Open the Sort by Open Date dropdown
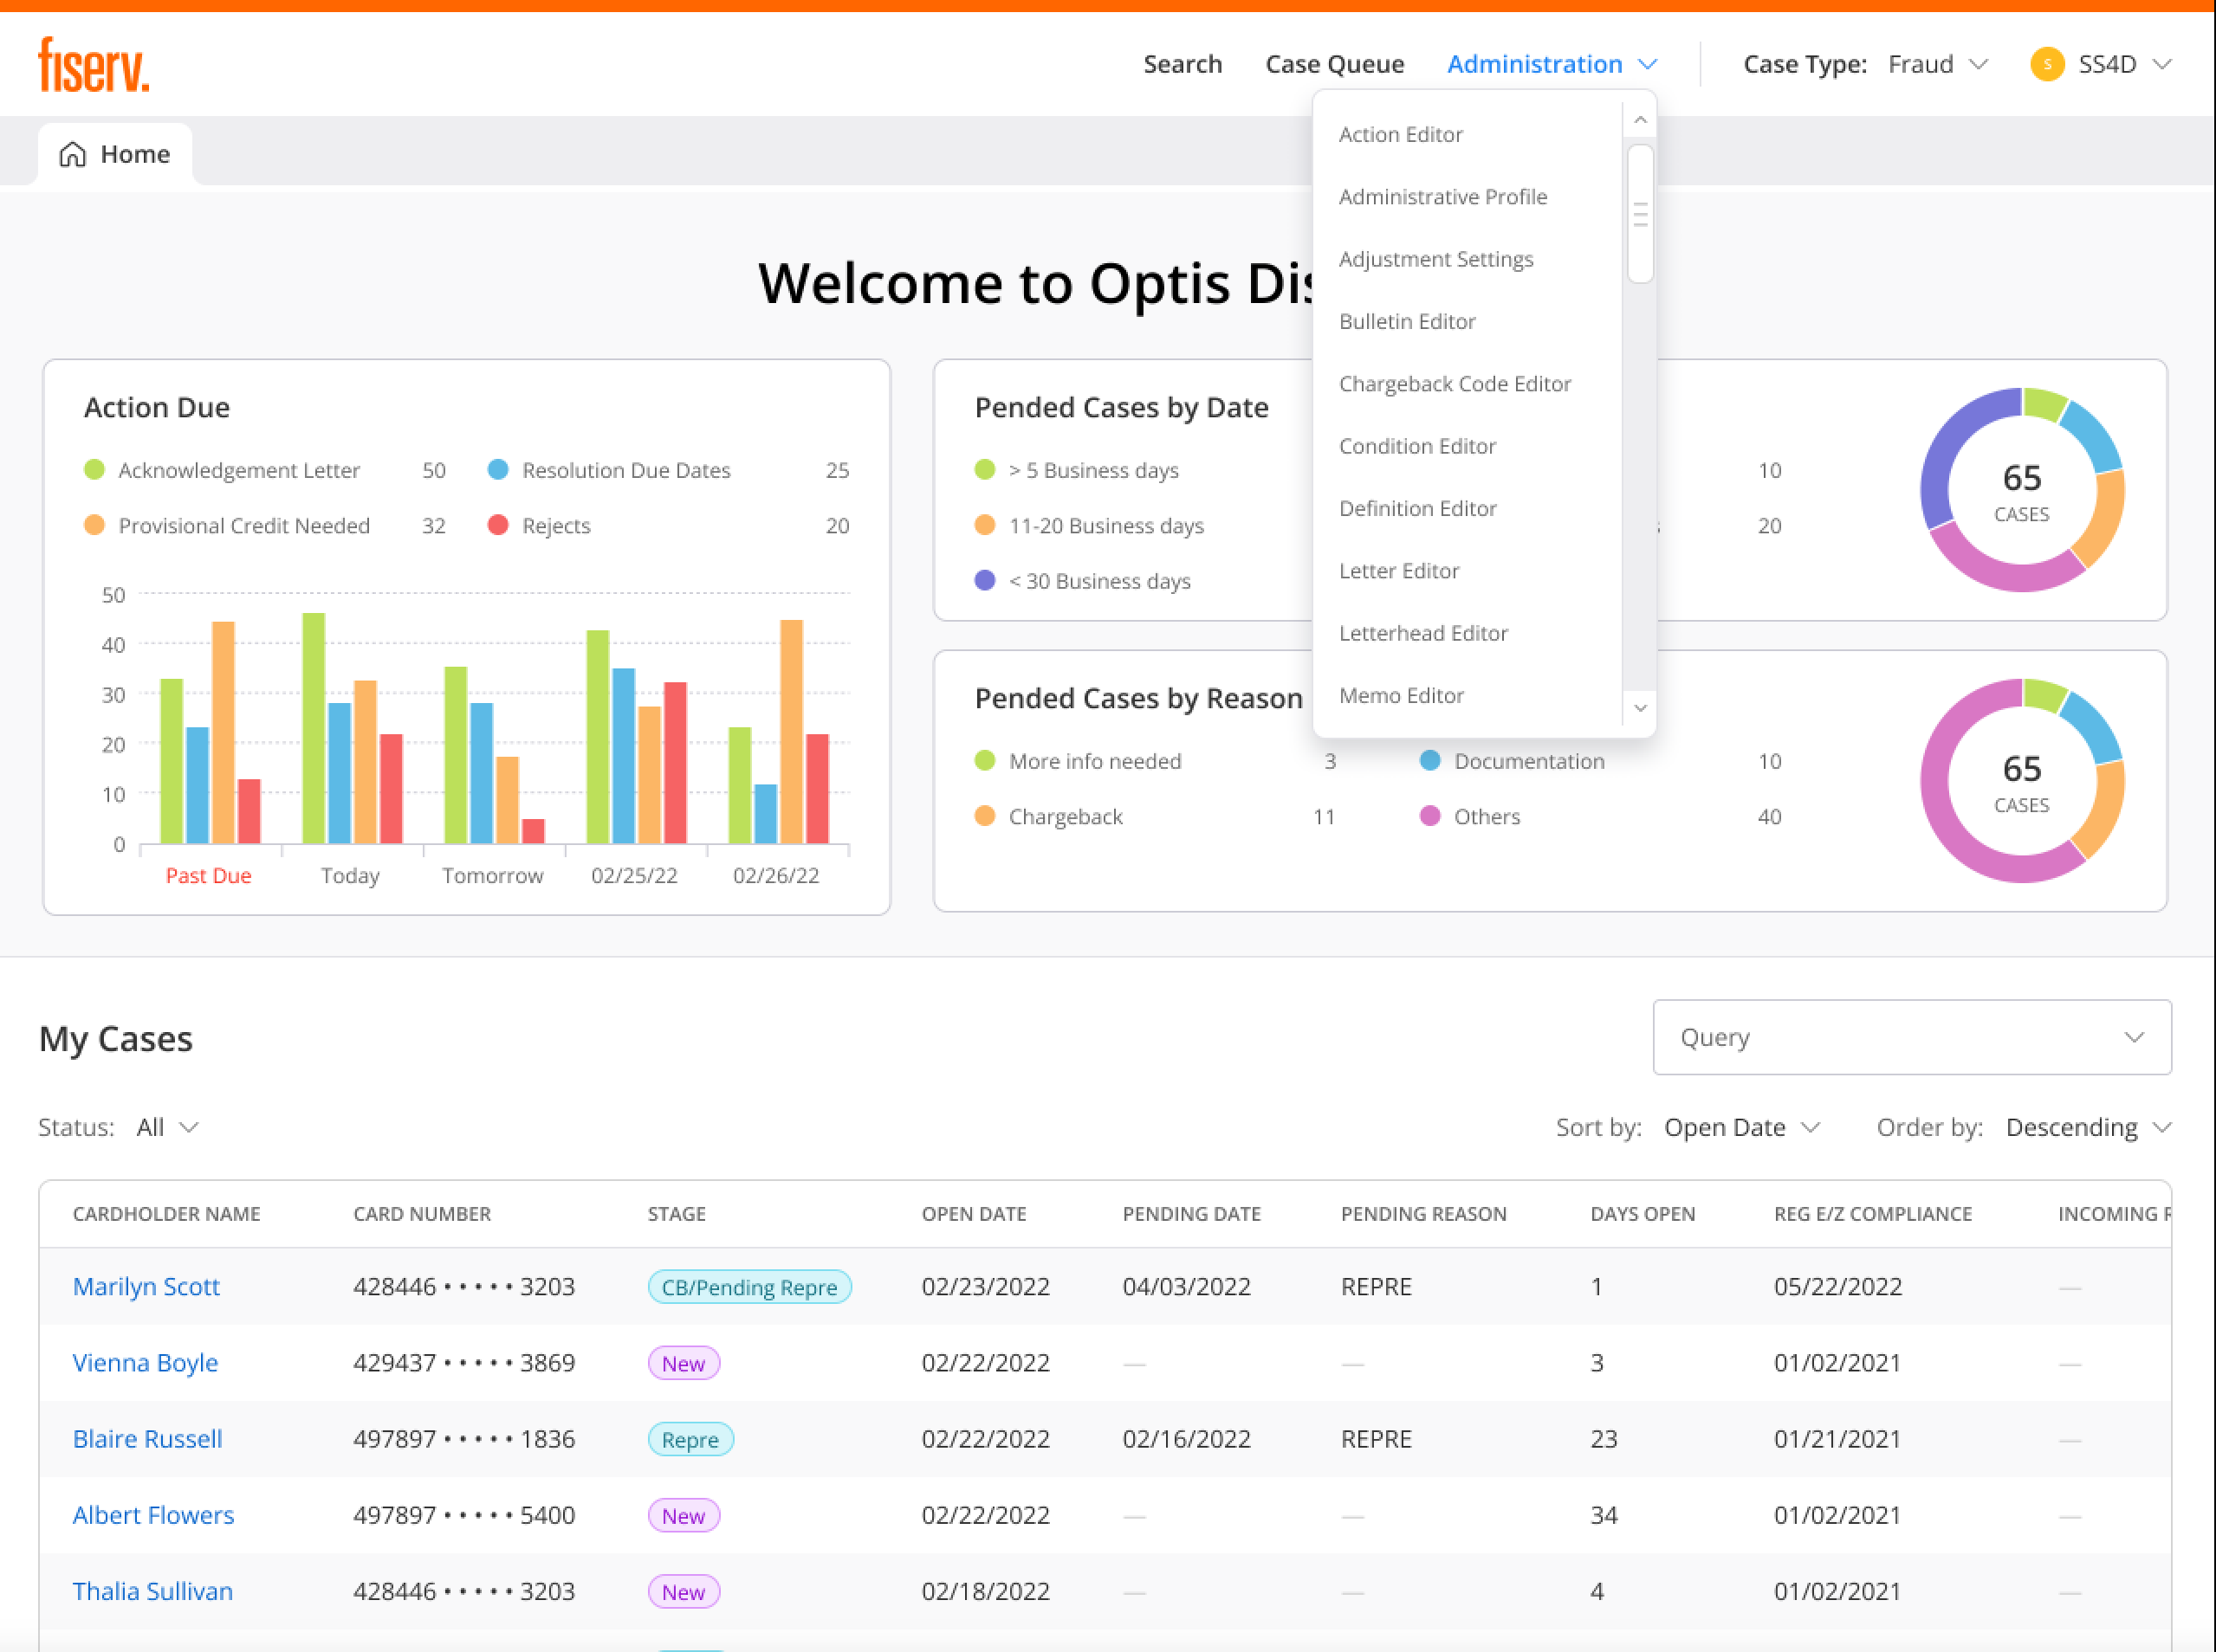The height and width of the screenshot is (1652, 2216). click(1742, 1127)
